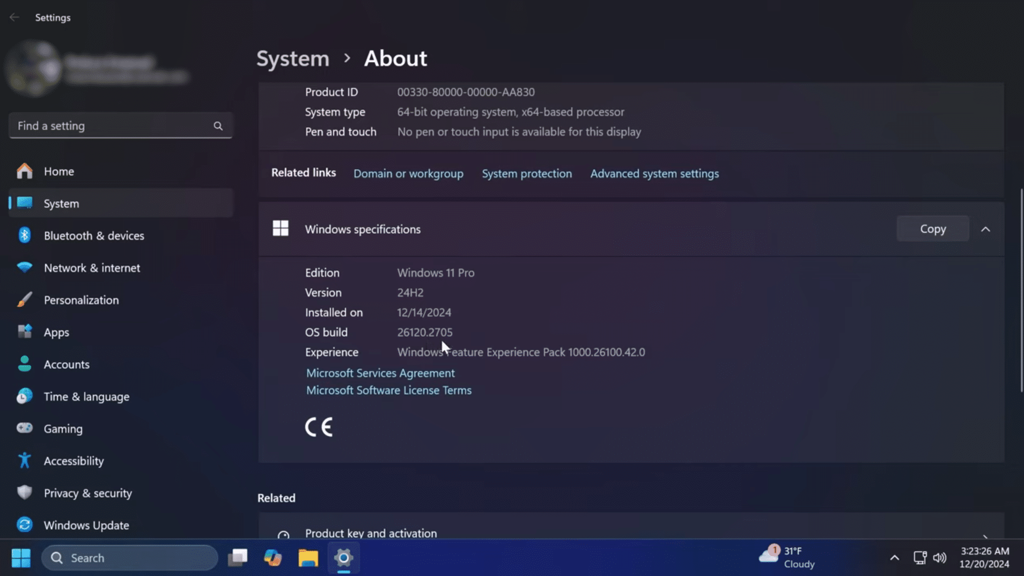Click the Installed on date 12/14/2024
The image size is (1024, 576).
tap(424, 313)
